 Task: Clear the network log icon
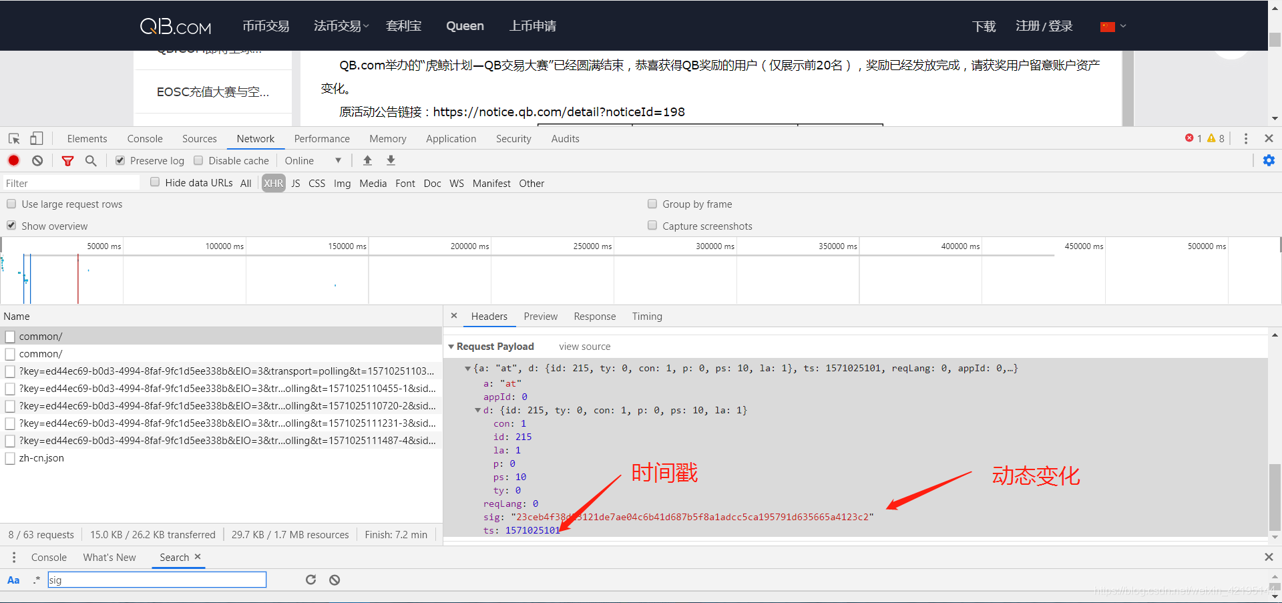37,160
